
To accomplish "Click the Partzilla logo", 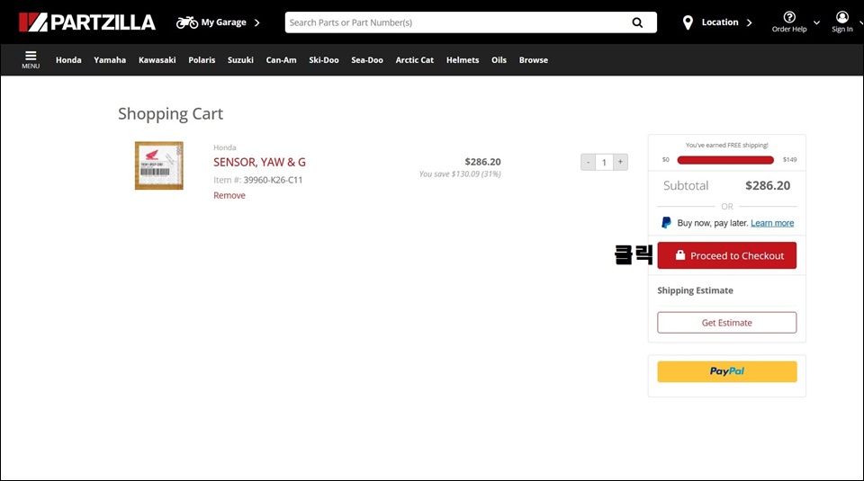I will point(87,22).
